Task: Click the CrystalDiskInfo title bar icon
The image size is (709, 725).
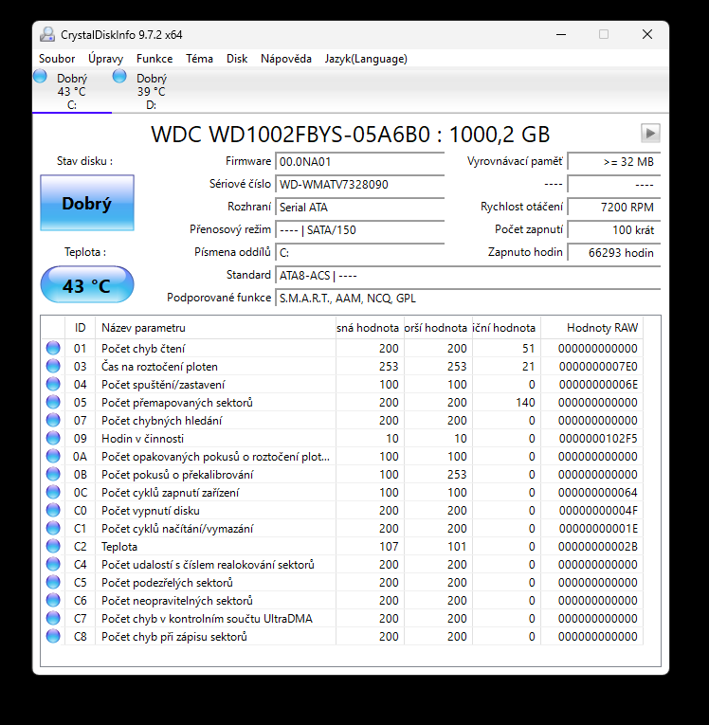Action: pos(47,35)
